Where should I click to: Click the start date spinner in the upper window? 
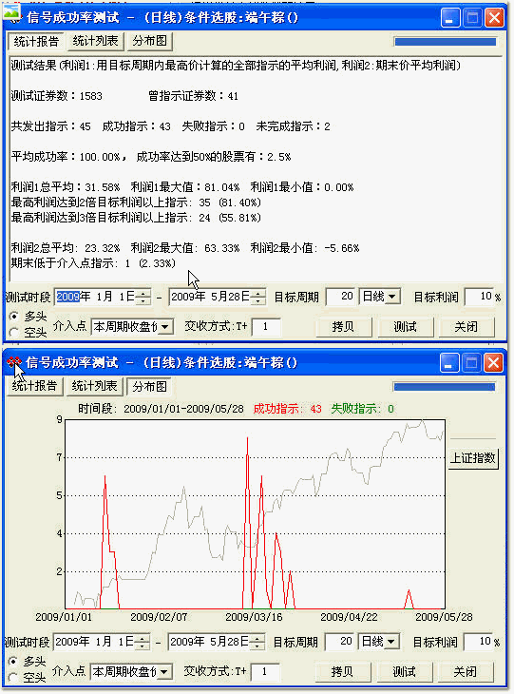[x=143, y=297]
